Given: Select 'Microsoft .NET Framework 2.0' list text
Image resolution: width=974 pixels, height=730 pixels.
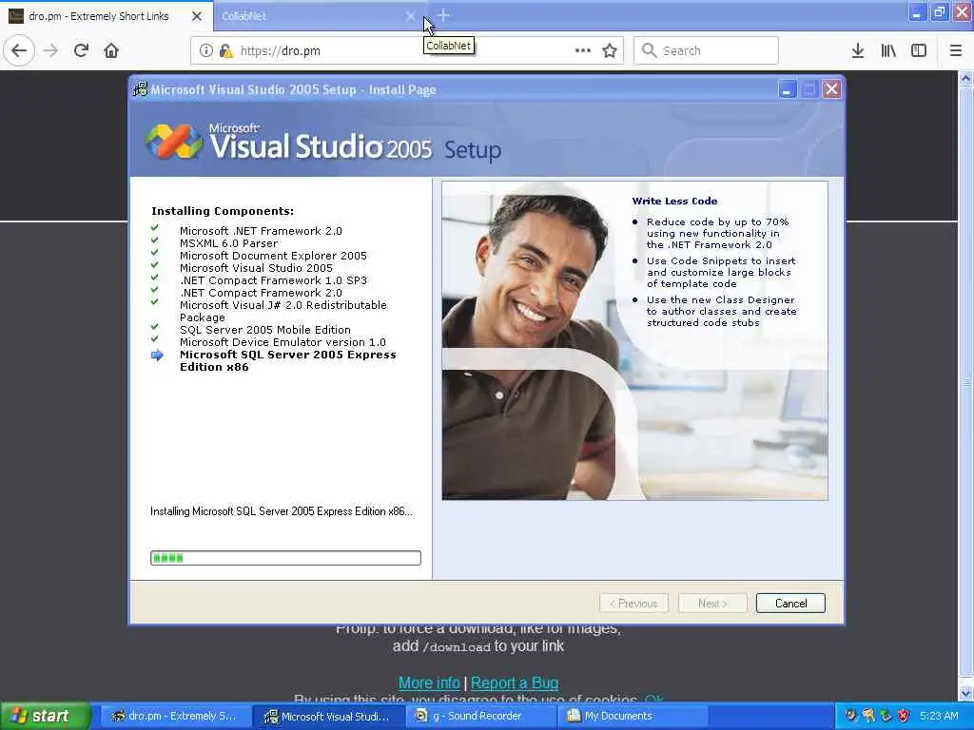Looking at the screenshot, I should [x=261, y=231].
